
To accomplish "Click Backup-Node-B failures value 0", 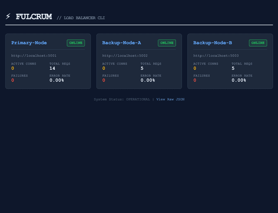I will pyautogui.click(x=195, y=80).
